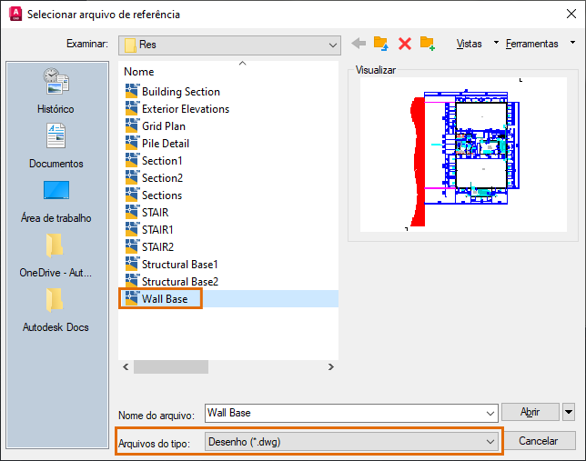Screen dimensions: 586x461
Task: Select the 'Sections' file name
Action: tap(162, 195)
